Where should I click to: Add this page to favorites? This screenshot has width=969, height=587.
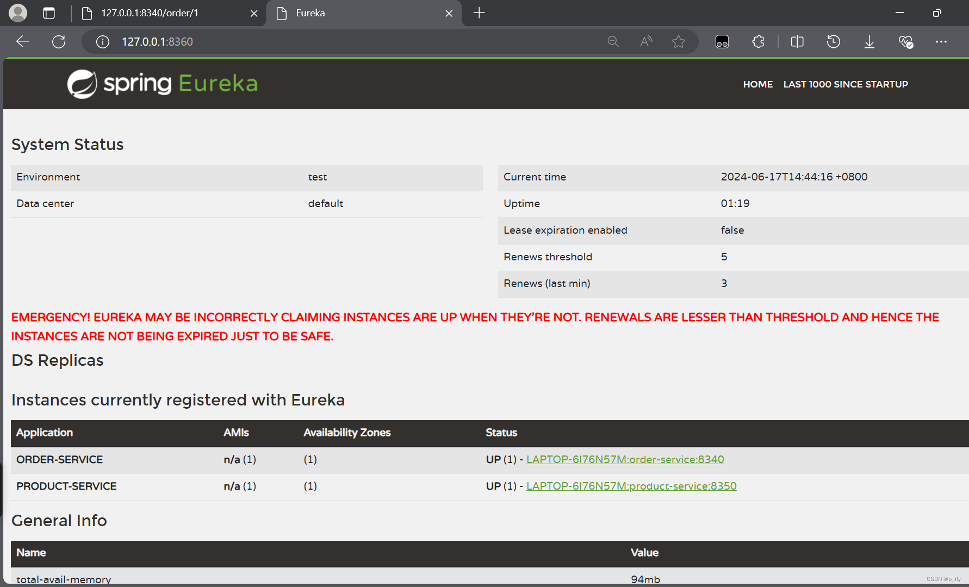(x=679, y=42)
